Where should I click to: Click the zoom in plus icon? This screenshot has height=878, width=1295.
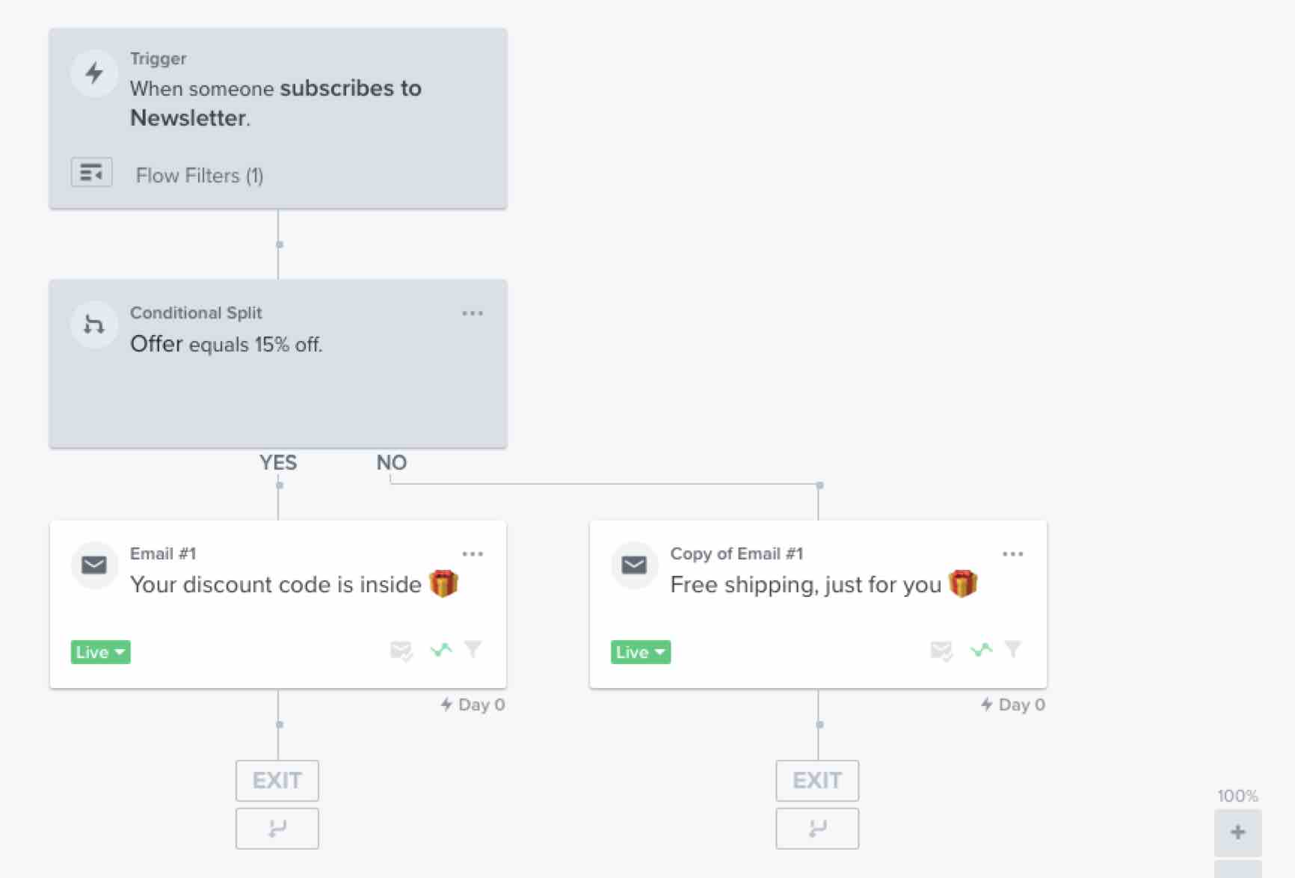click(x=1237, y=832)
